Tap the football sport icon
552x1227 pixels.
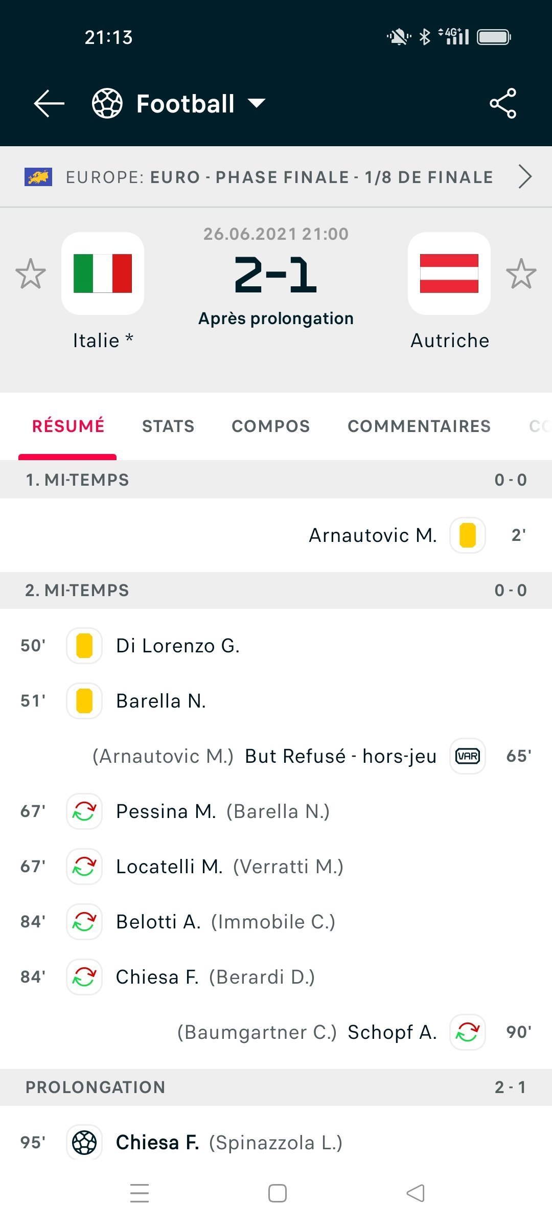pyautogui.click(x=107, y=103)
